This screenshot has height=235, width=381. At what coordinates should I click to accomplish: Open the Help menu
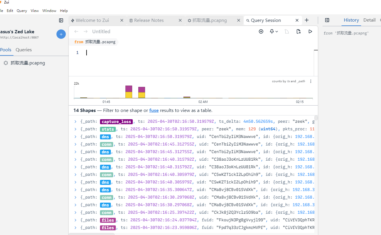(64, 10)
